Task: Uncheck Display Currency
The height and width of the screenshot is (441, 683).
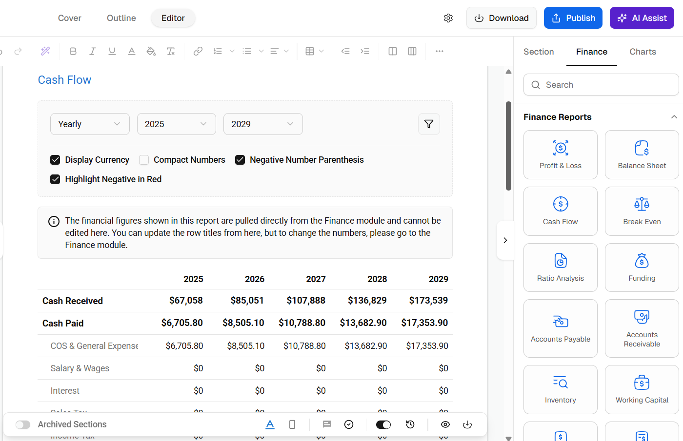Action: [55, 160]
